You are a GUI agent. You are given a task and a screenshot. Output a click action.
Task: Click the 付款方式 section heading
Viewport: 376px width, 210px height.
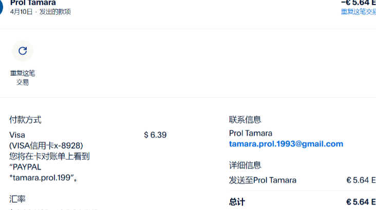tap(25, 120)
